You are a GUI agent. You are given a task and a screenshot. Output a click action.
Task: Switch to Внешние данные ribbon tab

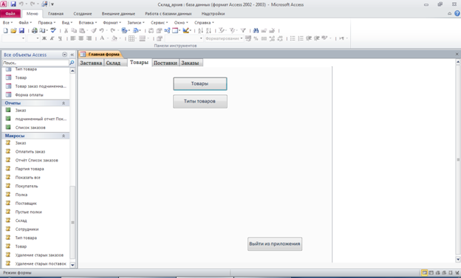118,13
